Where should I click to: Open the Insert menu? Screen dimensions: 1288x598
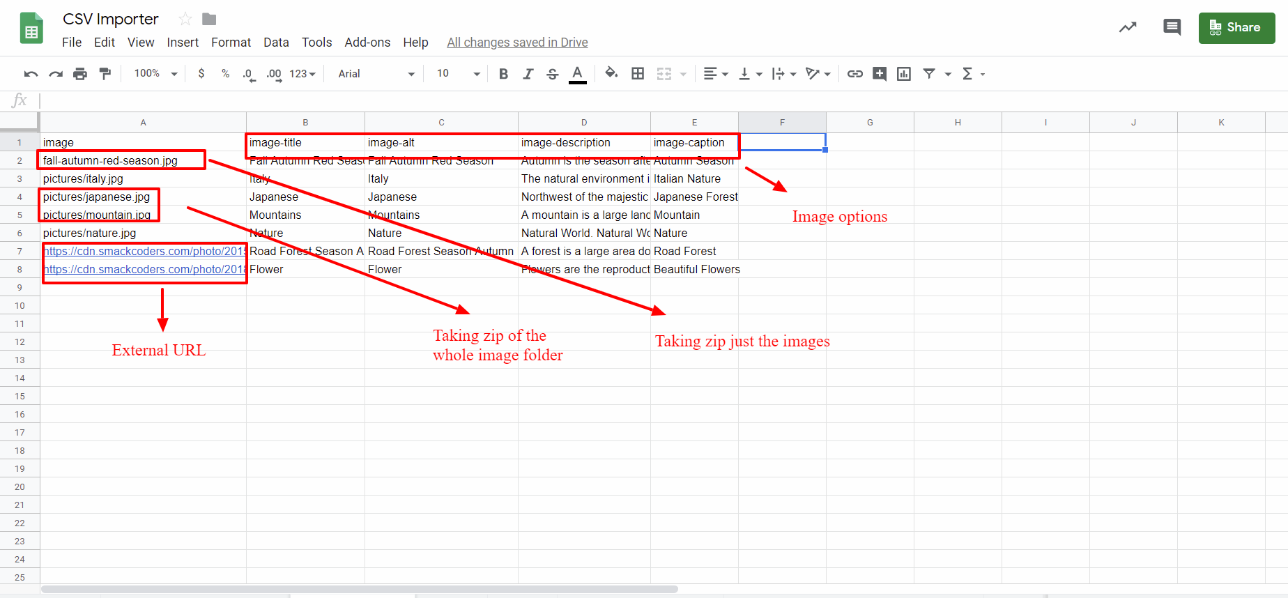point(183,43)
